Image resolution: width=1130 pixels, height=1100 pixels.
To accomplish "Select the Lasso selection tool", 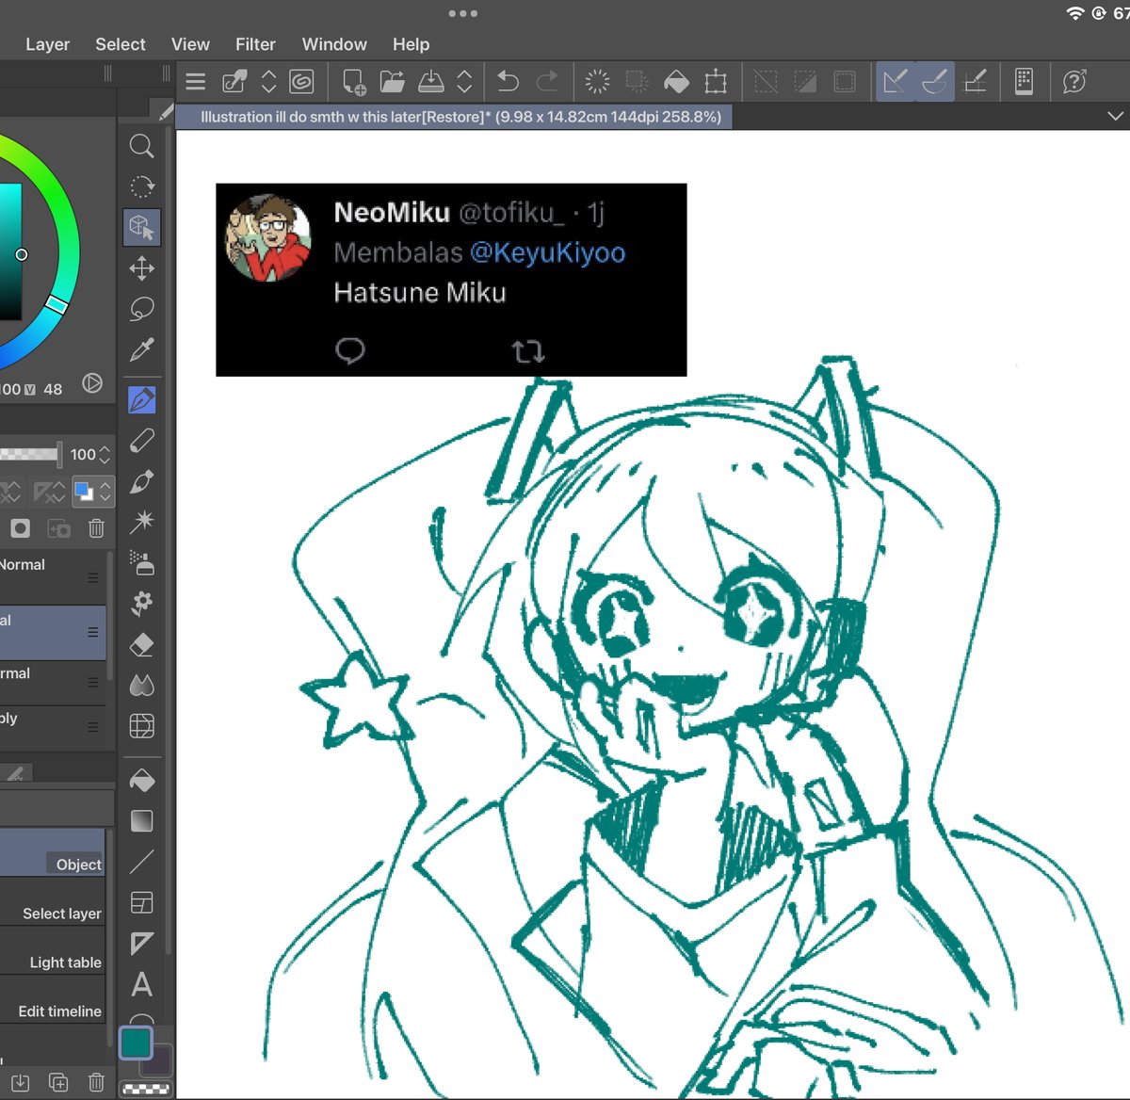I will (142, 309).
